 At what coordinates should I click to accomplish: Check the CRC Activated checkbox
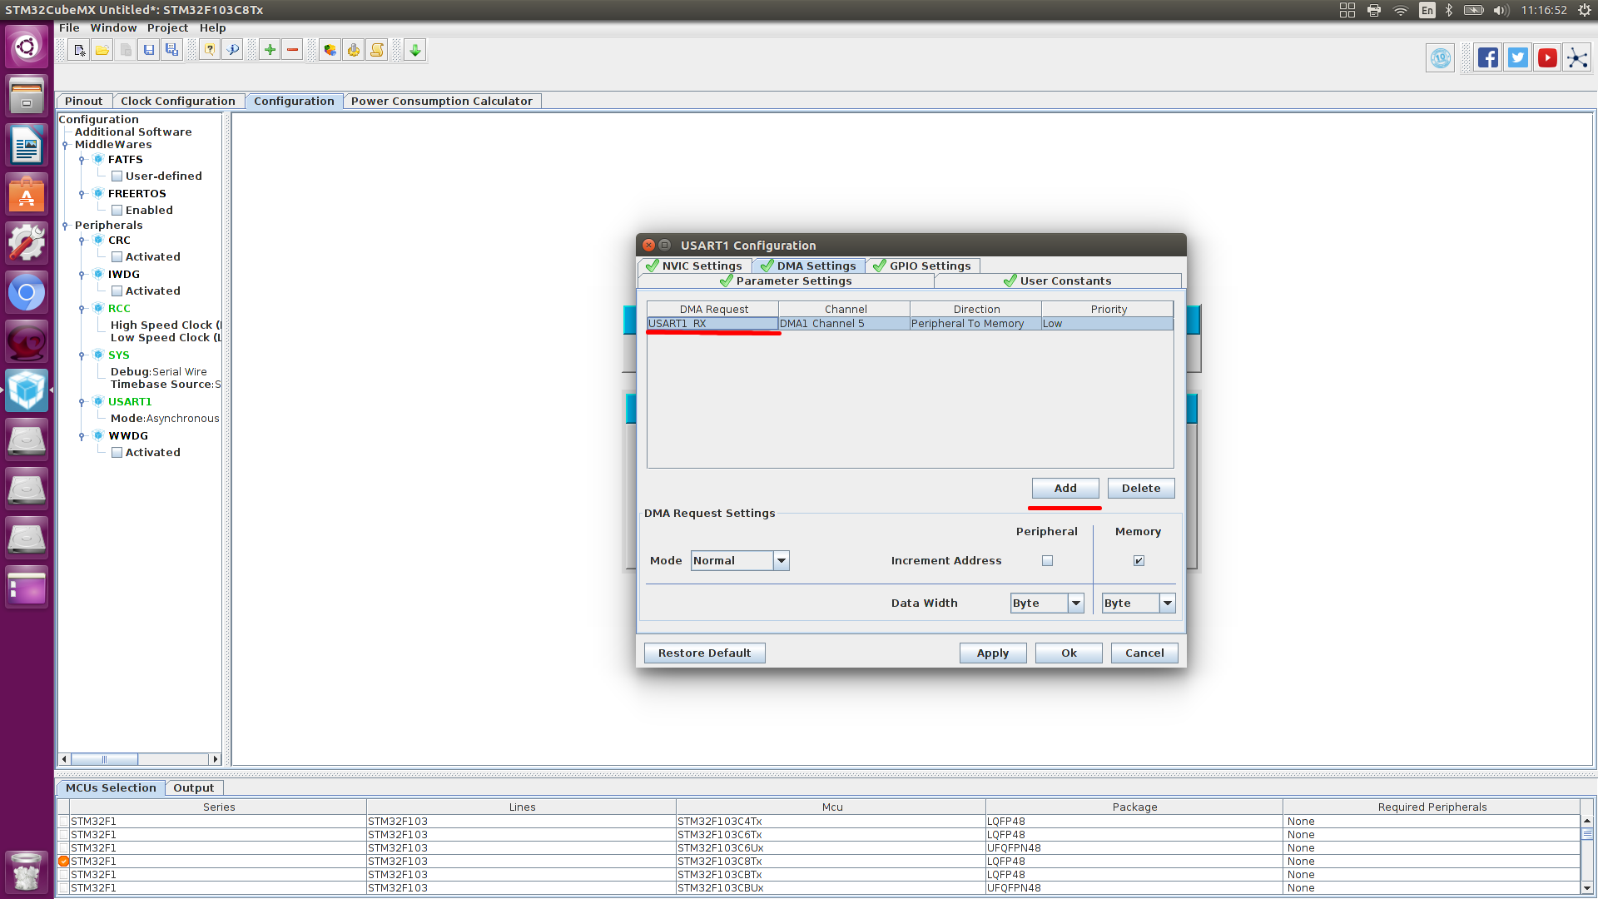[117, 257]
